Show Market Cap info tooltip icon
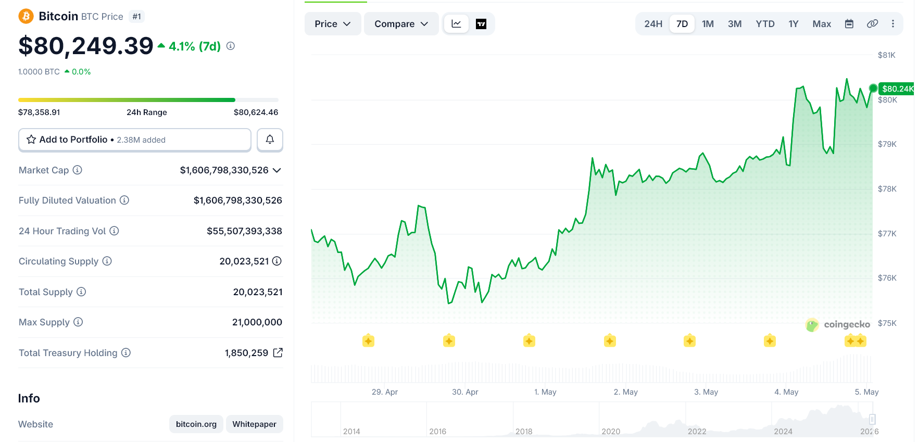This screenshot has height=442, width=918. [x=78, y=170]
